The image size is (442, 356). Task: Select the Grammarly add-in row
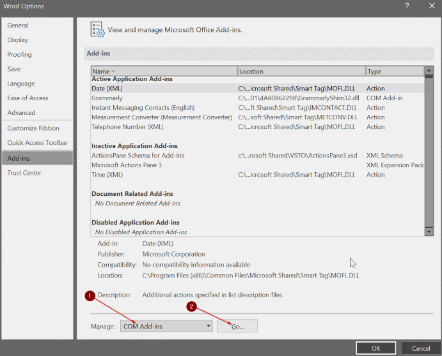pos(107,98)
